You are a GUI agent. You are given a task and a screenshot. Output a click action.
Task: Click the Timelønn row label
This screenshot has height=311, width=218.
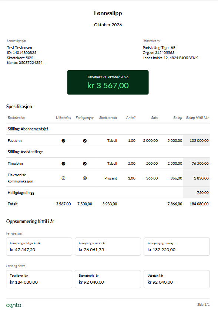coord(15,163)
